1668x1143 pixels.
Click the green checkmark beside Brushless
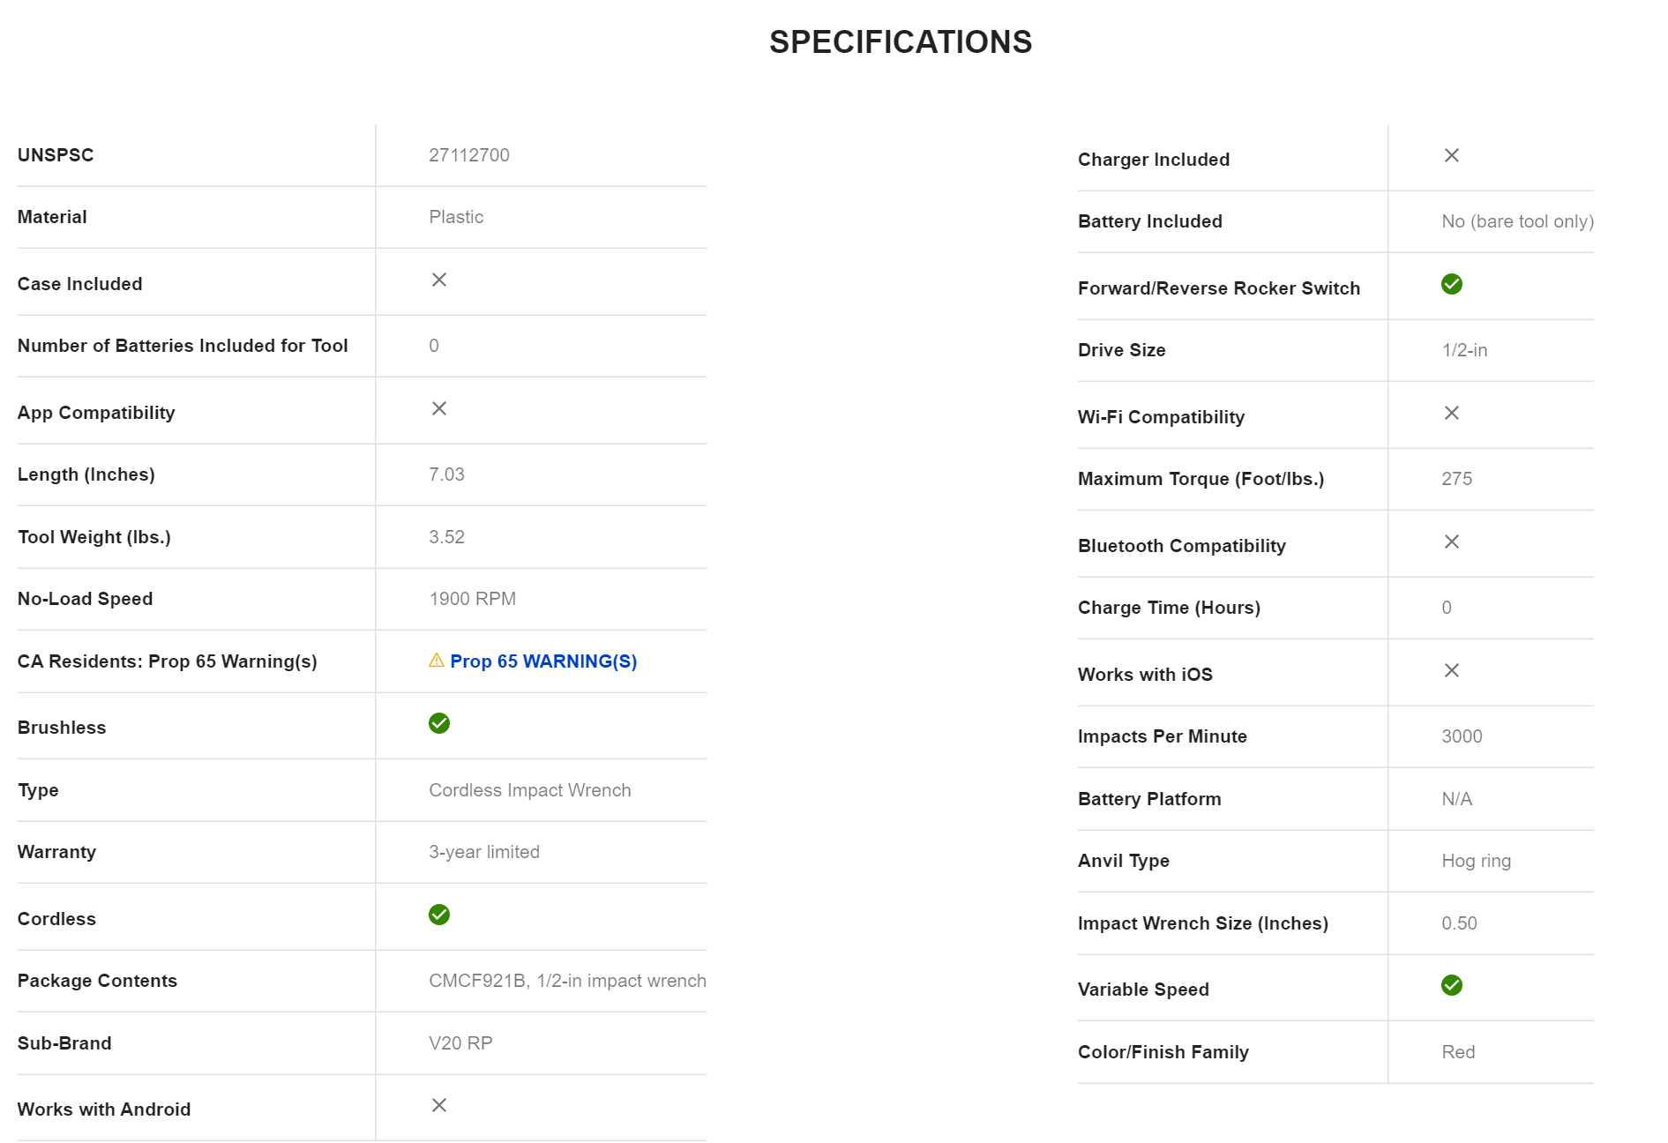[x=438, y=723]
